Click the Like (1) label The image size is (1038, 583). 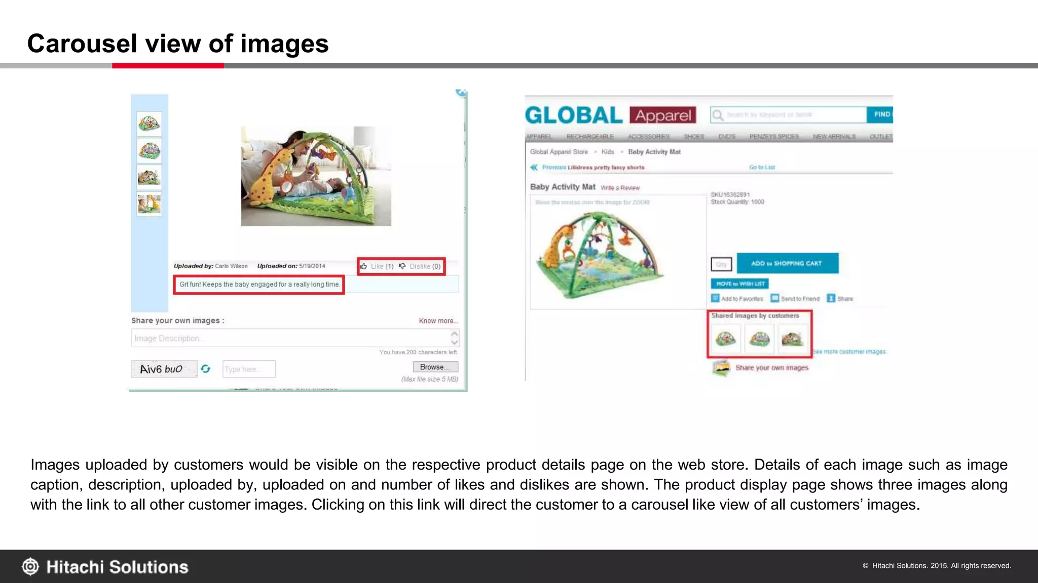[382, 266]
